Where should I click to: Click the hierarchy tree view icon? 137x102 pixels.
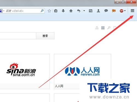coord(97,28)
